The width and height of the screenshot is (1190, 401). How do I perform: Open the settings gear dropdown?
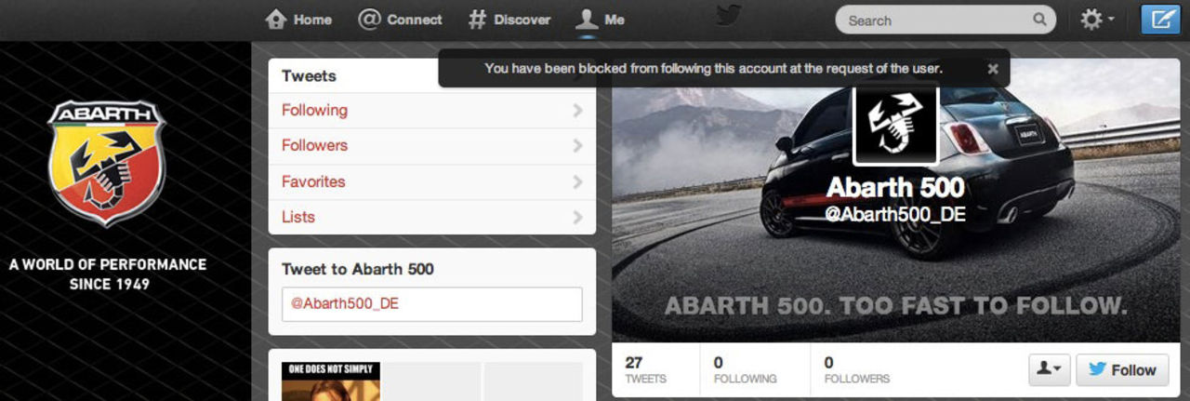click(x=1097, y=20)
